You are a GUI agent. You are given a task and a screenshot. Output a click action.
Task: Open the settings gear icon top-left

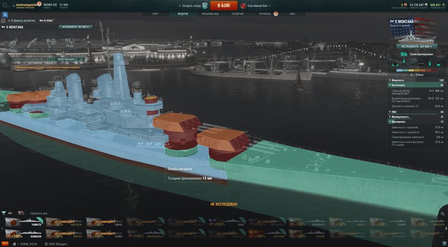tap(4, 6)
